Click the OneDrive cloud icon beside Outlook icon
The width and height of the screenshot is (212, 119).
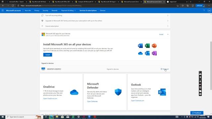(x=140, y=53)
